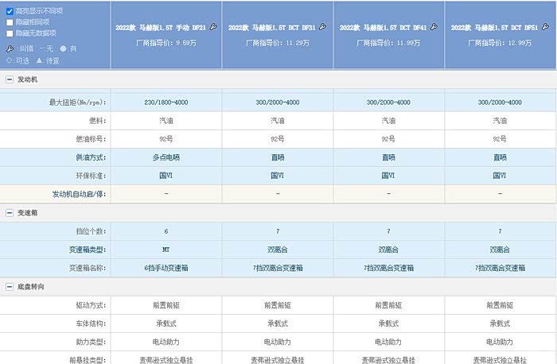Viewport: 557px width, 364px height.
Task: Collapse the 发动机 section
Action: click(x=10, y=79)
